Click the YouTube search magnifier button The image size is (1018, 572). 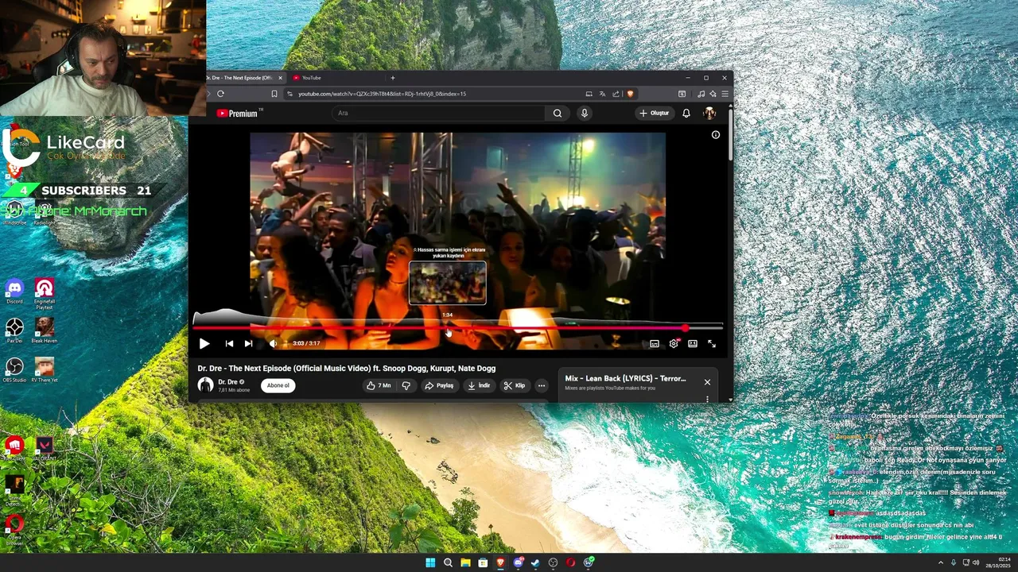pos(558,113)
